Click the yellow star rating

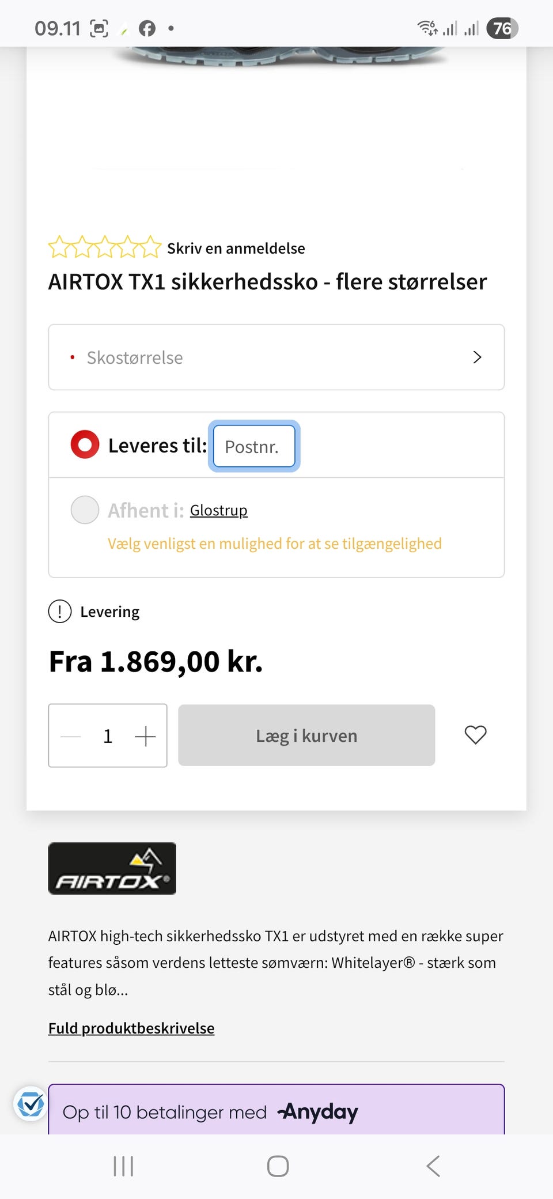tap(104, 247)
